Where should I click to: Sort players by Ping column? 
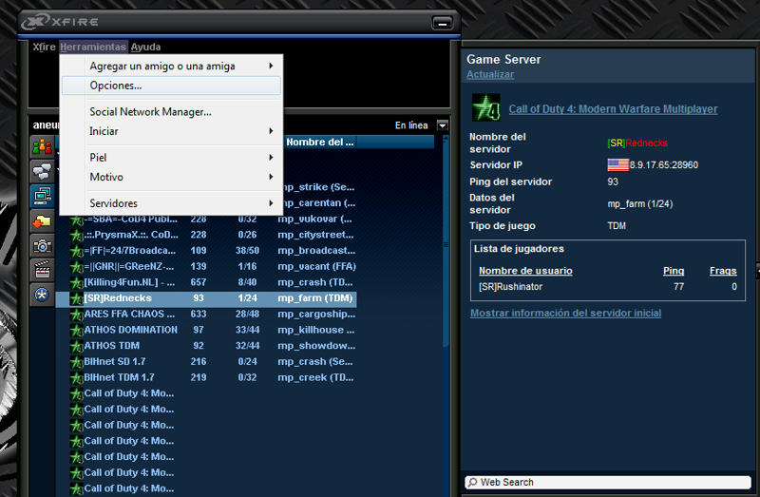(x=674, y=271)
